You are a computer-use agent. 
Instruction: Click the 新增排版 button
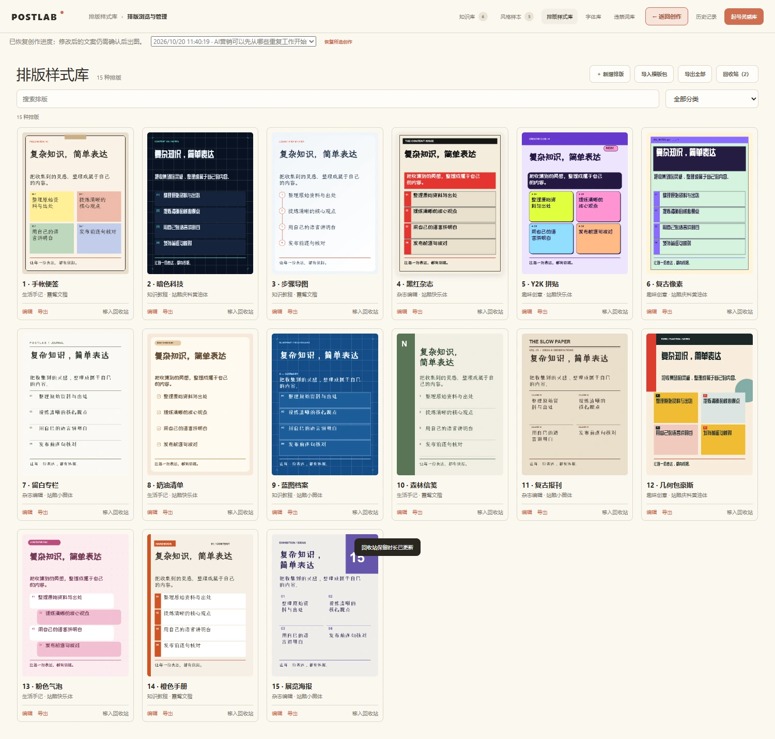[610, 74]
